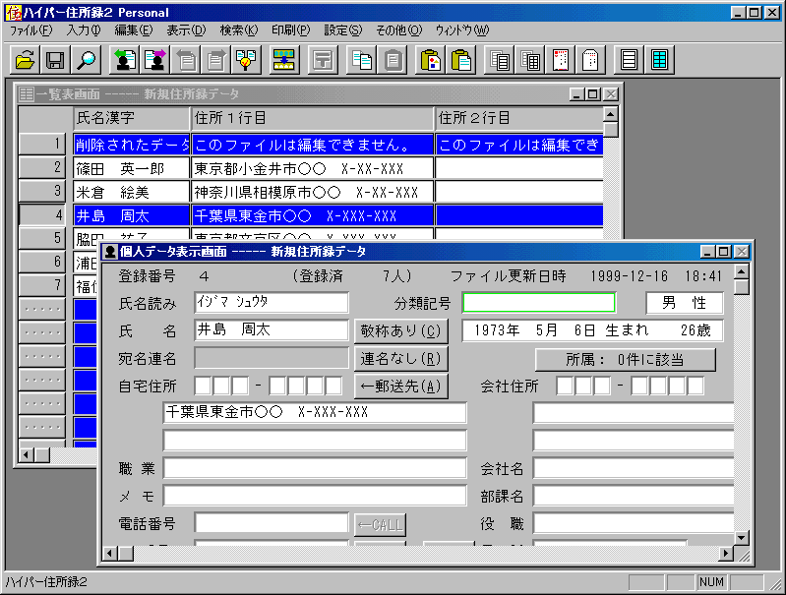786x595 pixels.
Task: Click up arrow of list window scrollbar
Action: click(610, 115)
